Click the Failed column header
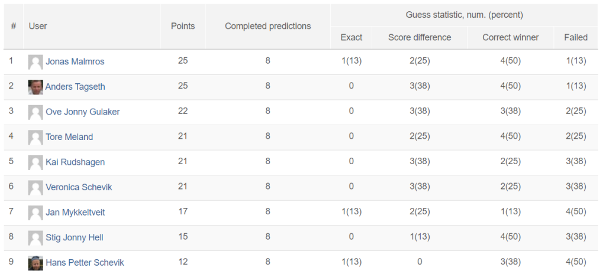The image size is (606, 274). pos(576,37)
